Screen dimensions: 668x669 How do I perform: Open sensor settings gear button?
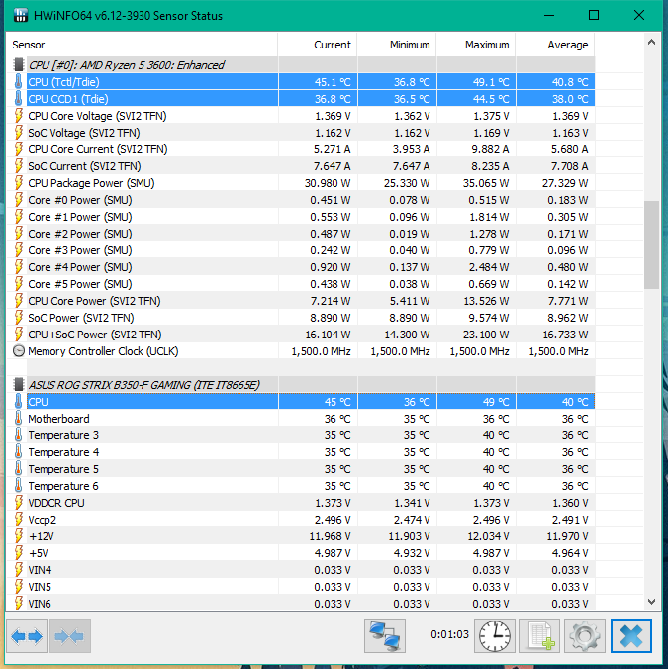tap(585, 636)
